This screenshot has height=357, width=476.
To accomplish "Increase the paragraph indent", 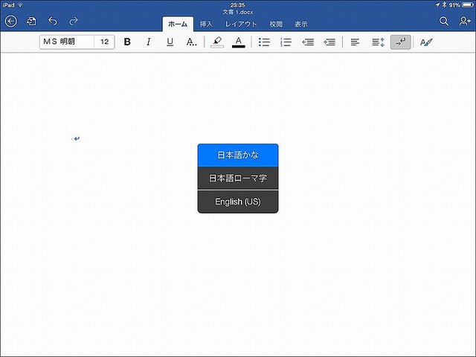I will tap(329, 42).
